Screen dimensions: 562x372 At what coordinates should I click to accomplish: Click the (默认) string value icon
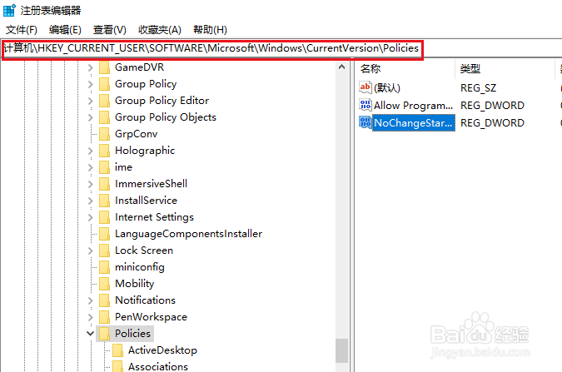click(365, 87)
